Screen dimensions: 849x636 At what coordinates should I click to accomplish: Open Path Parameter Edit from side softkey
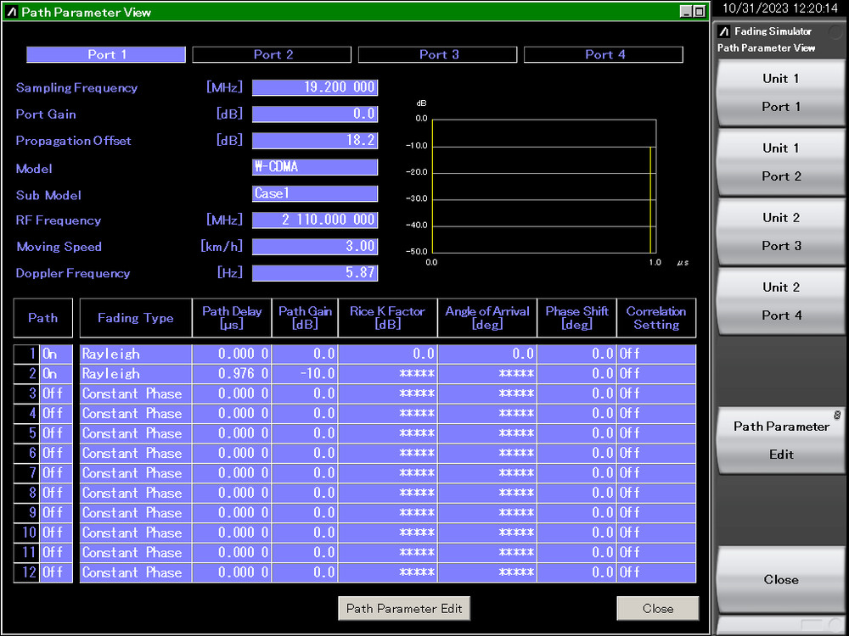[781, 440]
